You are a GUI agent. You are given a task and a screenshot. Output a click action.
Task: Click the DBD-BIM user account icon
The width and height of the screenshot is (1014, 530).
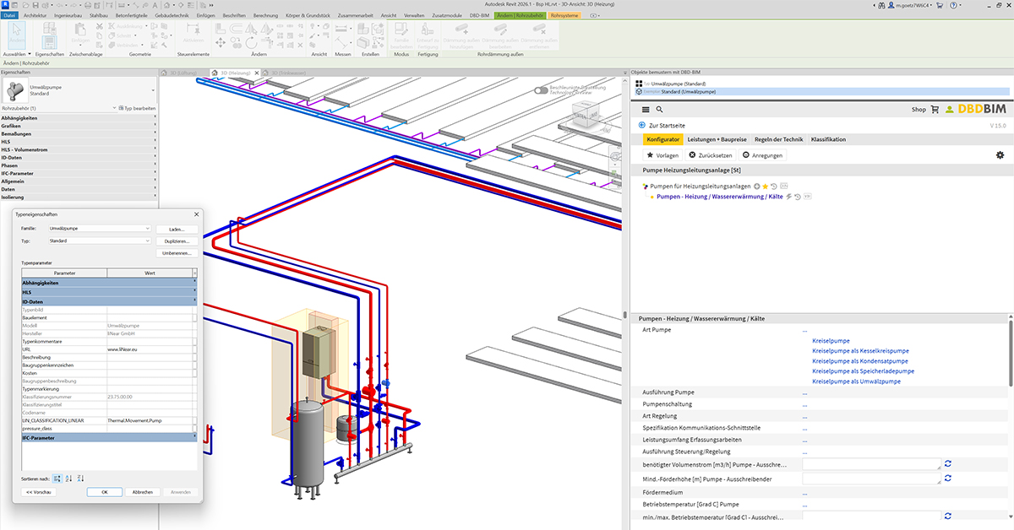coord(950,110)
